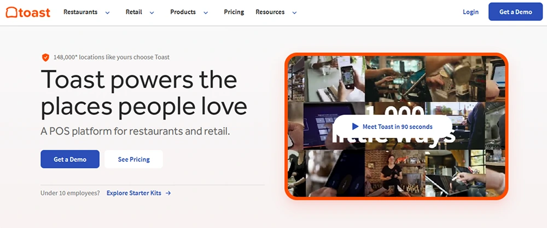547x228 pixels.
Task: Open the Resources navigation menu
Action: pyautogui.click(x=270, y=12)
